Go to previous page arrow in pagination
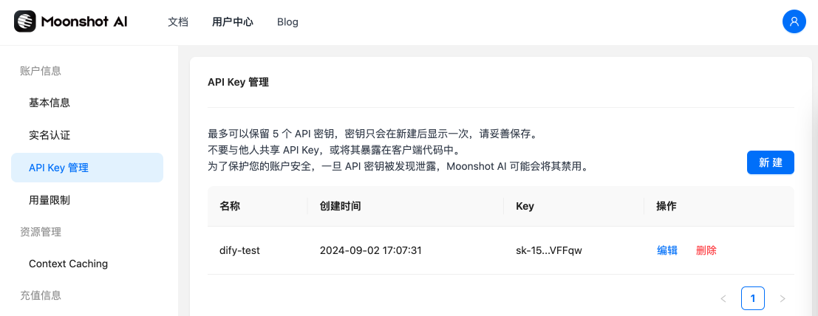818x316 pixels. pyautogui.click(x=723, y=299)
